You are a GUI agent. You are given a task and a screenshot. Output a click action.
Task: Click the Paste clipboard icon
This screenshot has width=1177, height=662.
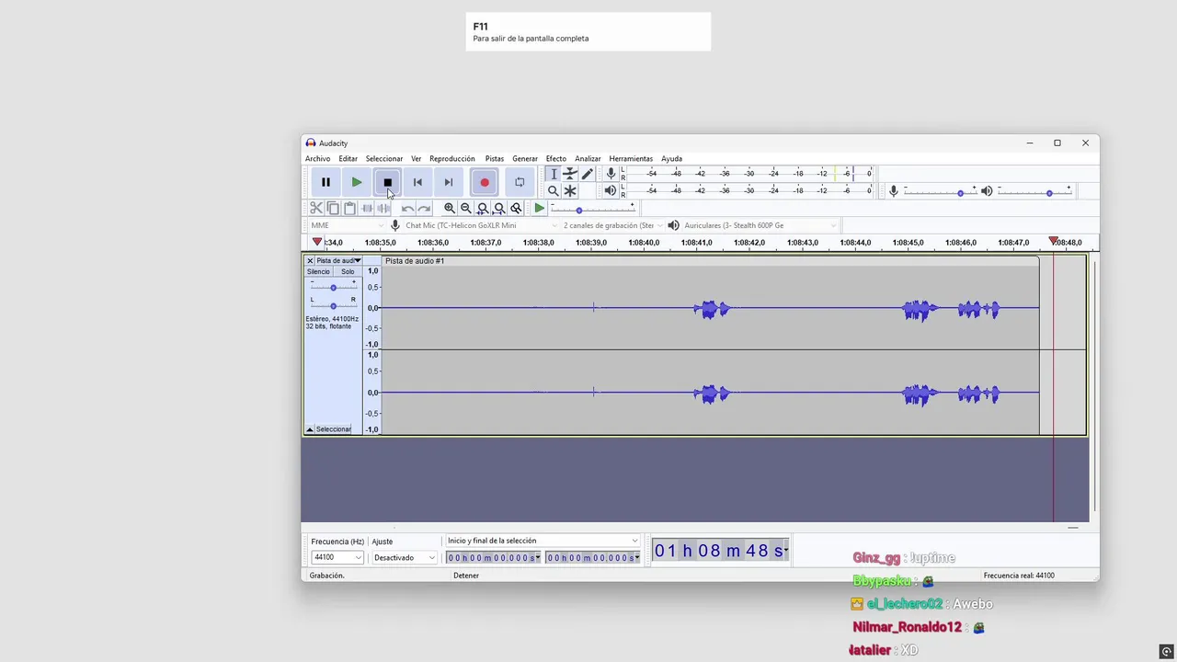[349, 208]
